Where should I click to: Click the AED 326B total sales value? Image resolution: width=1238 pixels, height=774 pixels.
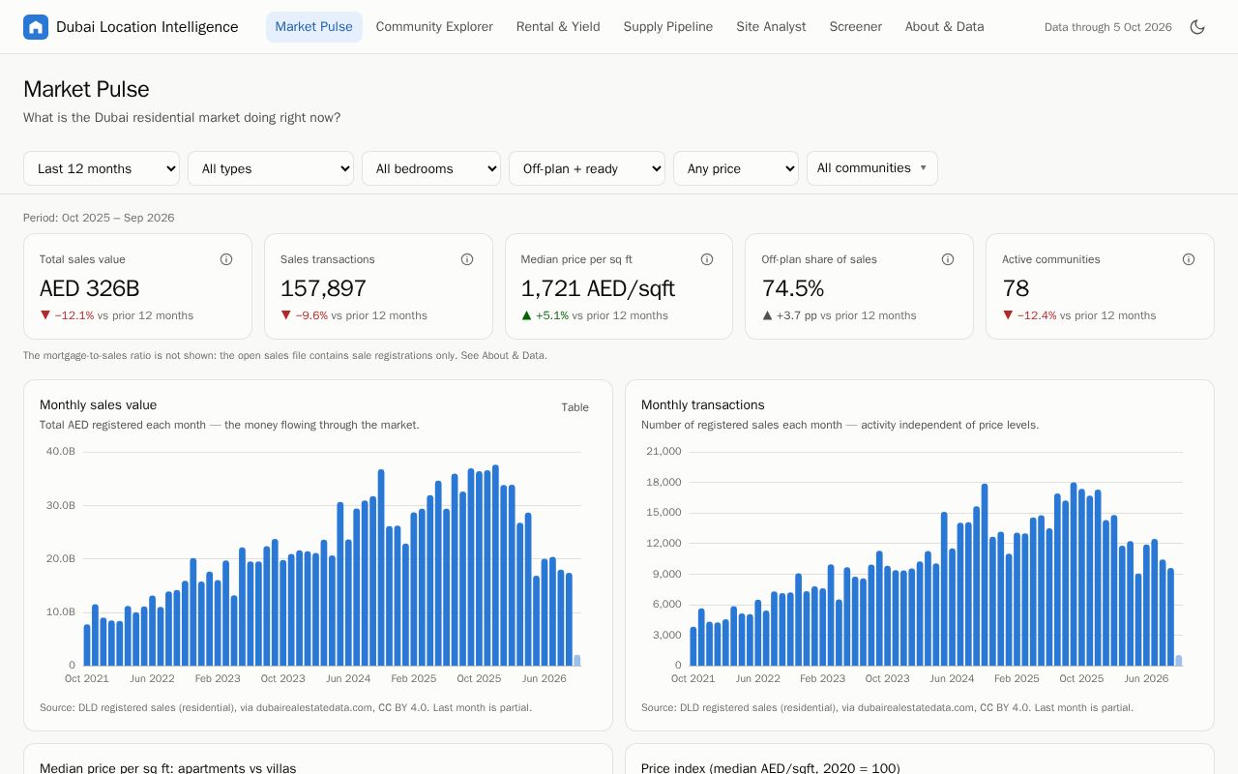(90, 288)
